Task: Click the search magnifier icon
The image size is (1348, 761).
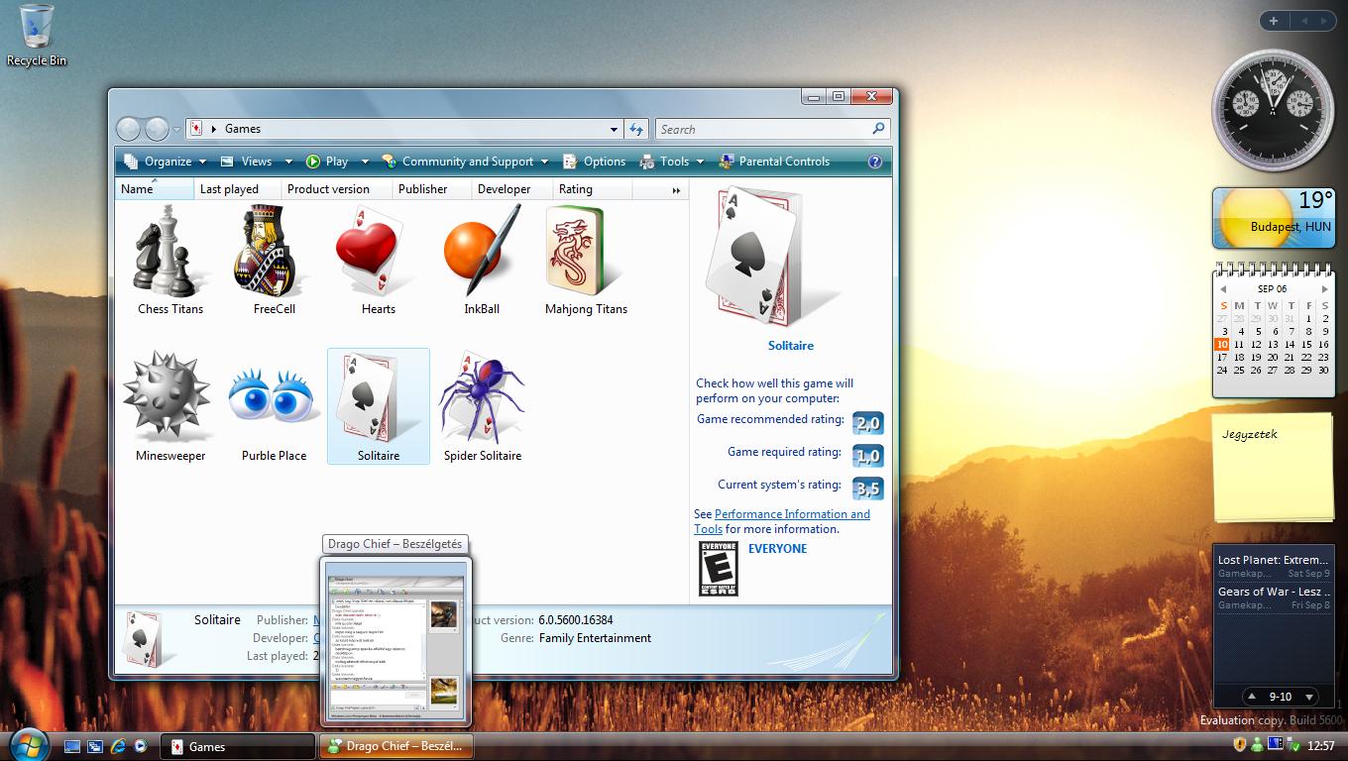Action: point(878,129)
